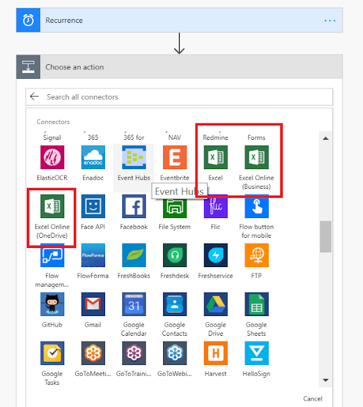Click the Recurrence alarm clock icon
This screenshot has width=363, height=407.
point(29,20)
